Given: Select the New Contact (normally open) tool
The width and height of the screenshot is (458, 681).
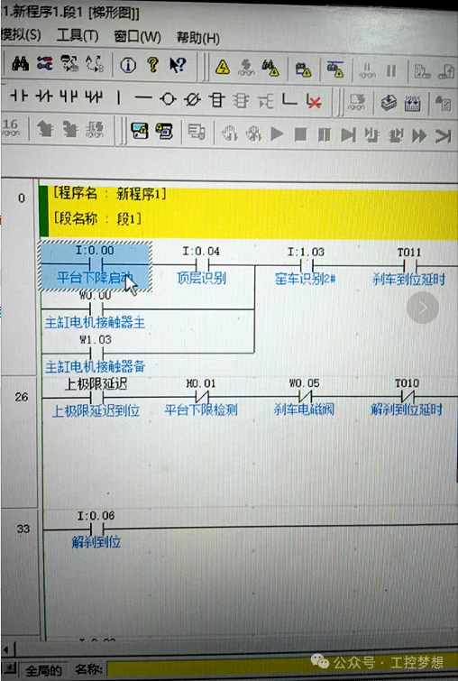Looking at the screenshot, I should pyautogui.click(x=19, y=96).
